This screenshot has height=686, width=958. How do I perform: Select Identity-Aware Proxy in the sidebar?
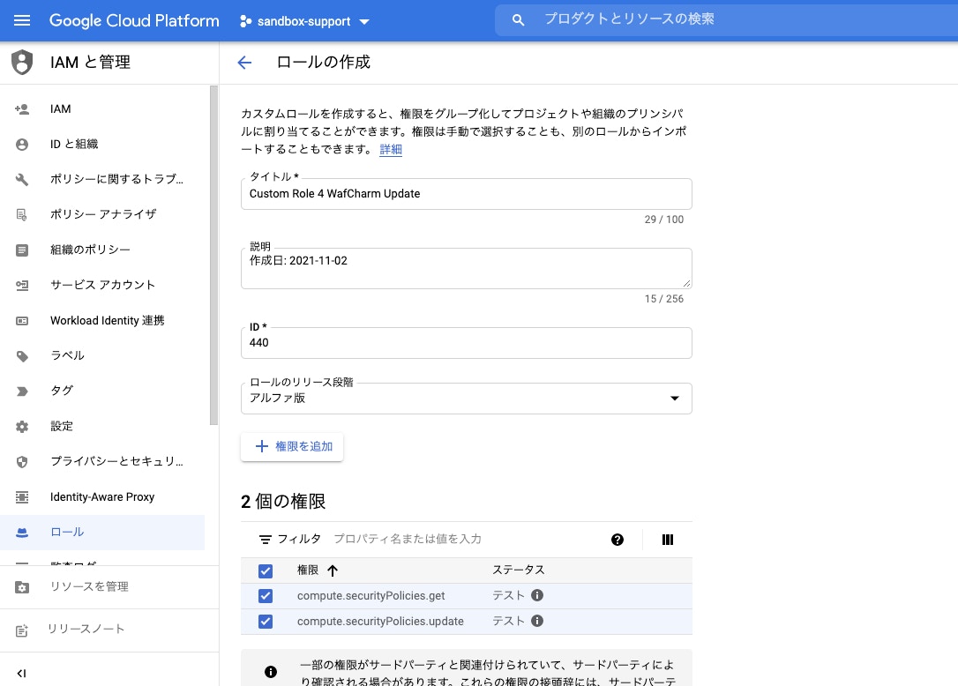102,496
